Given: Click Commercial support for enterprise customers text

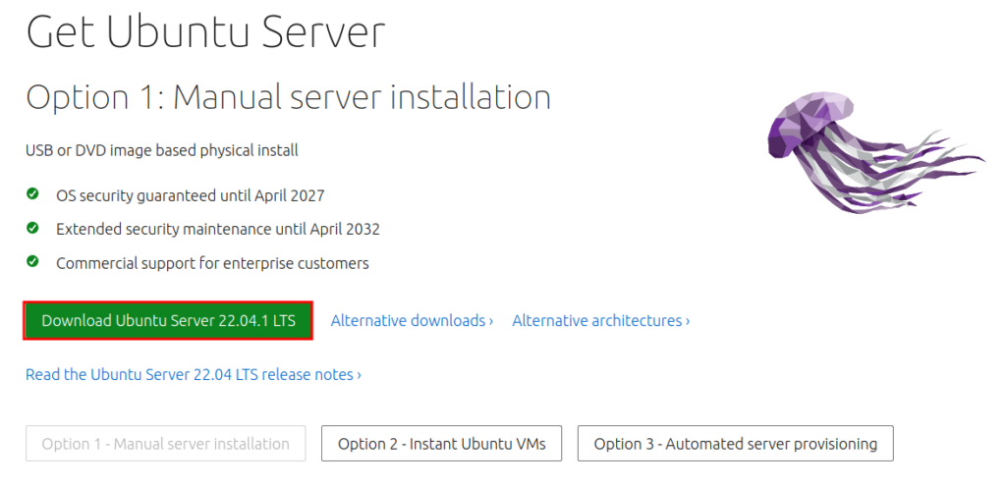Looking at the screenshot, I should (212, 263).
